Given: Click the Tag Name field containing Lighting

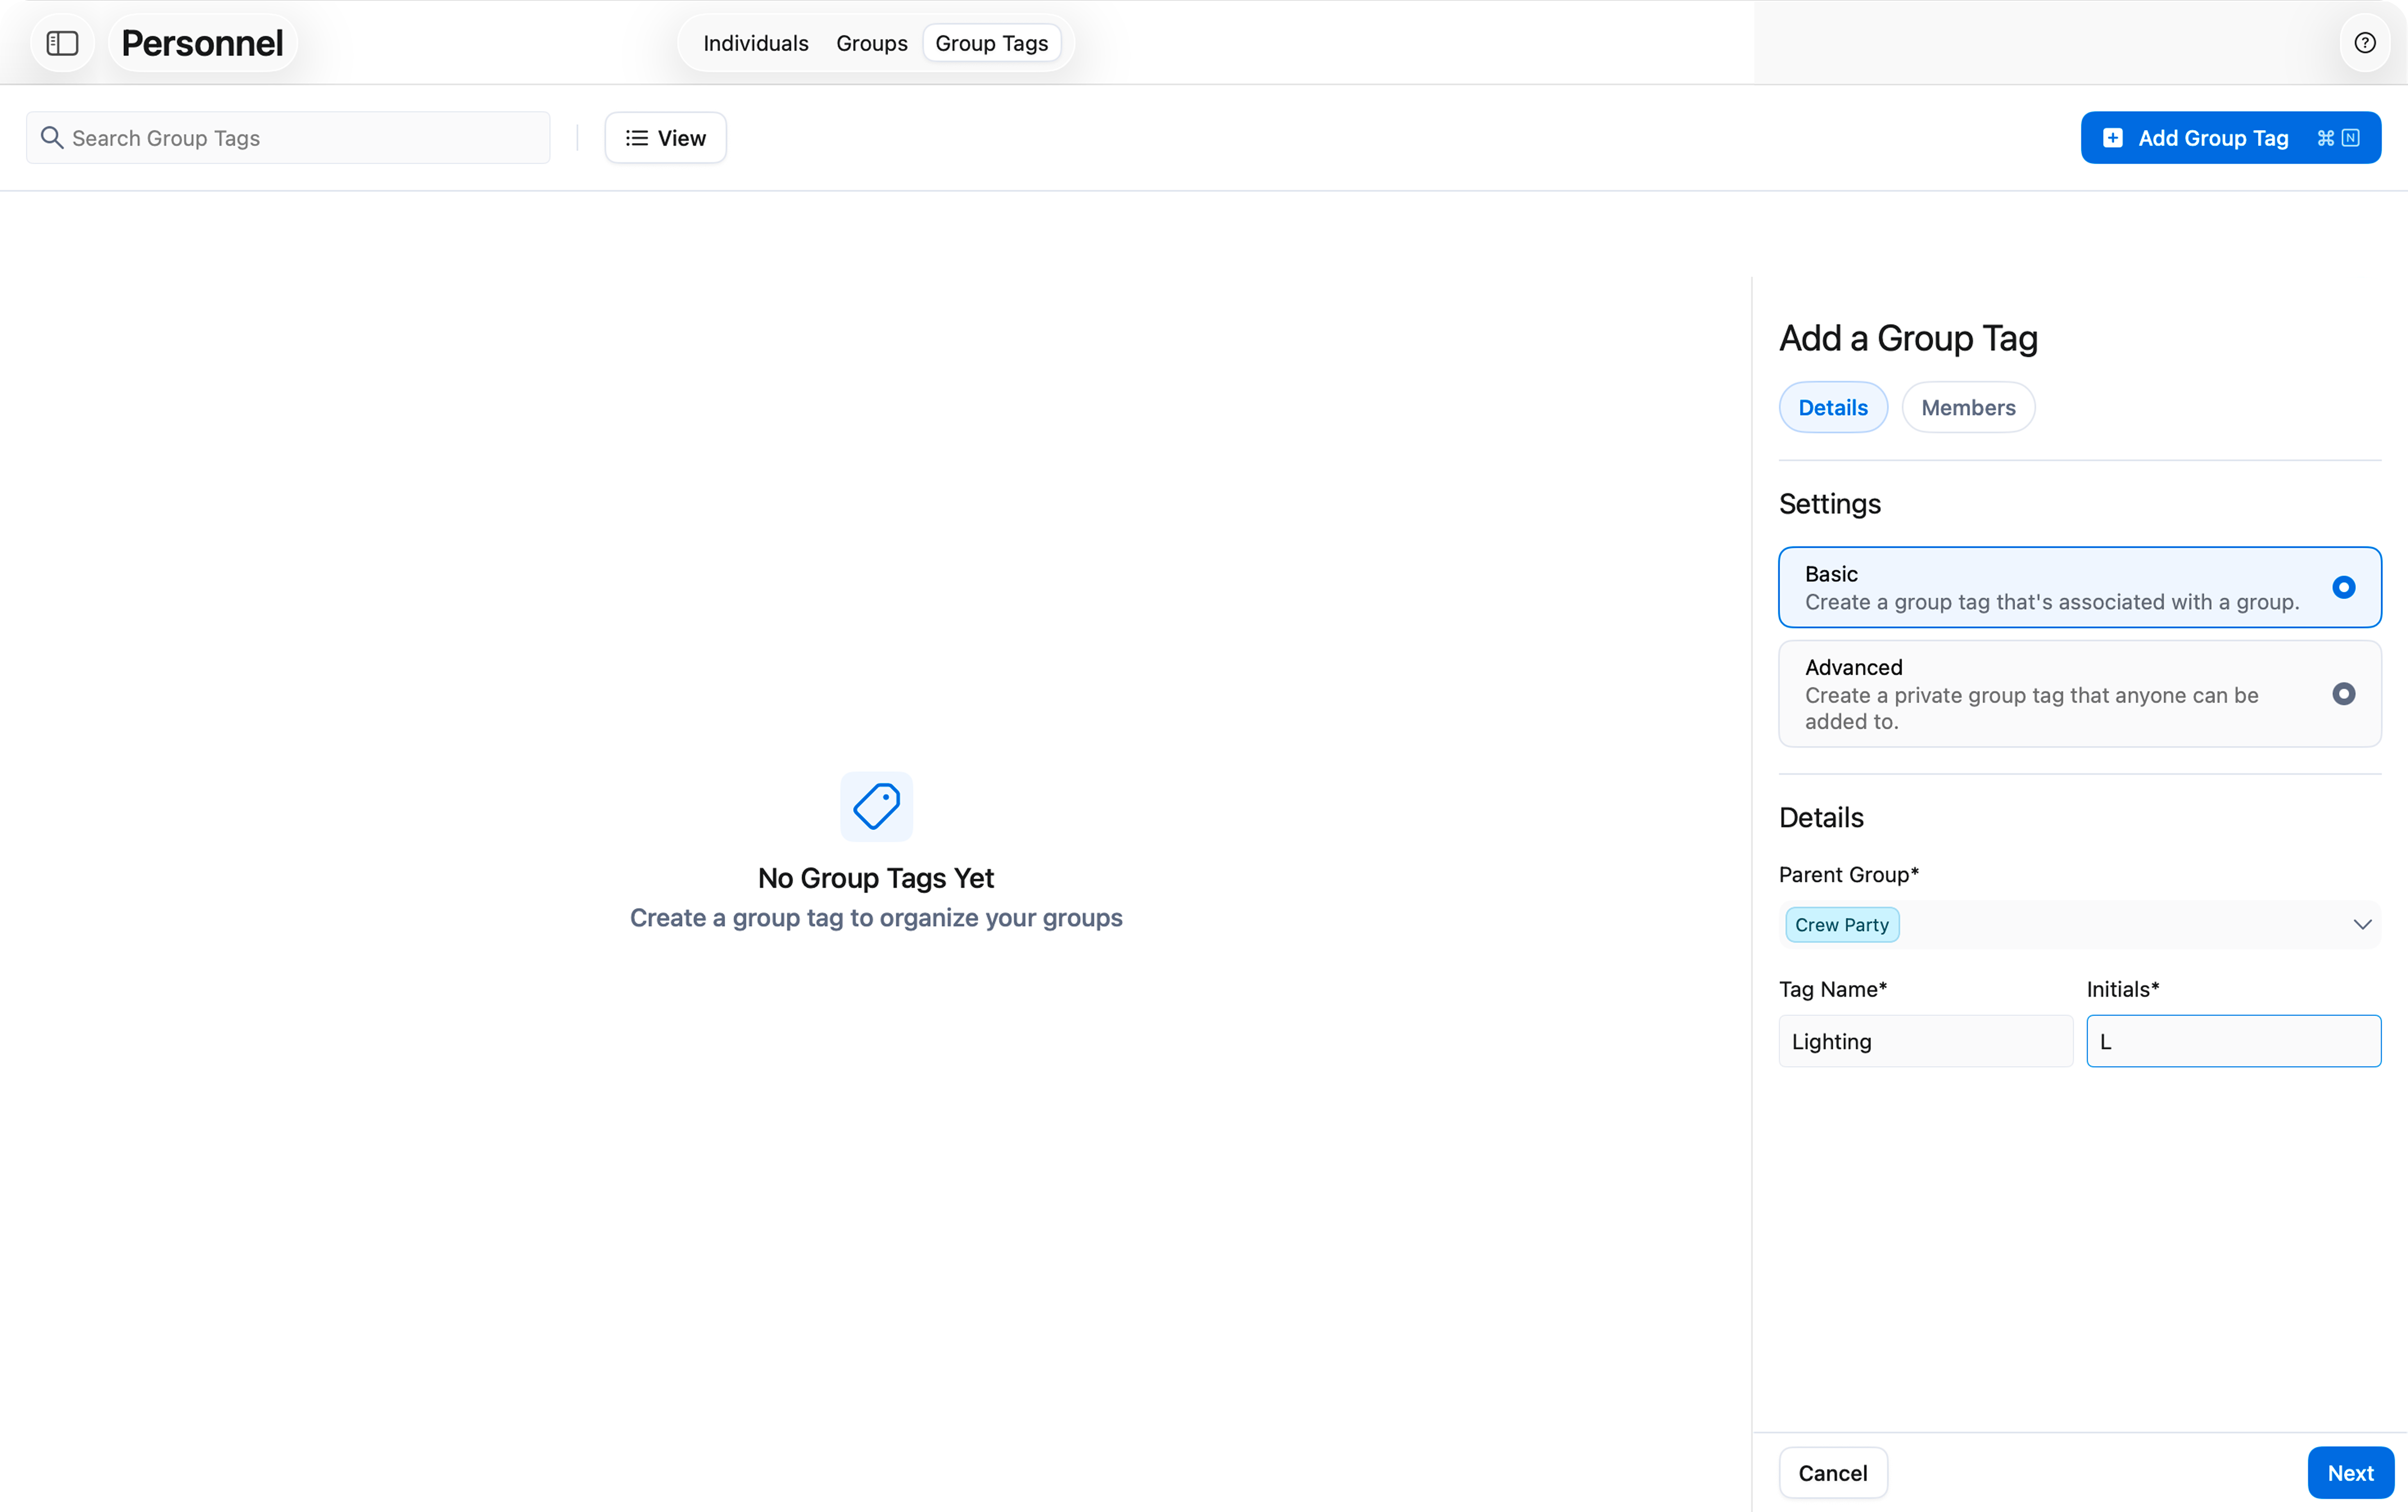Looking at the screenshot, I should click(1925, 1041).
